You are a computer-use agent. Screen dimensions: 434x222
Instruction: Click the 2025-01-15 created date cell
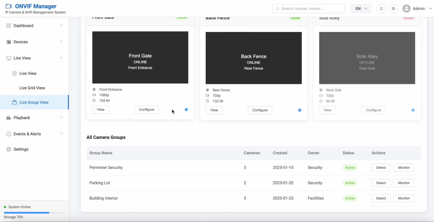[x=283, y=167]
